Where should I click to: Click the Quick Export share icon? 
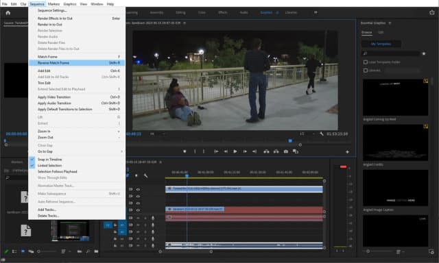(x=431, y=12)
